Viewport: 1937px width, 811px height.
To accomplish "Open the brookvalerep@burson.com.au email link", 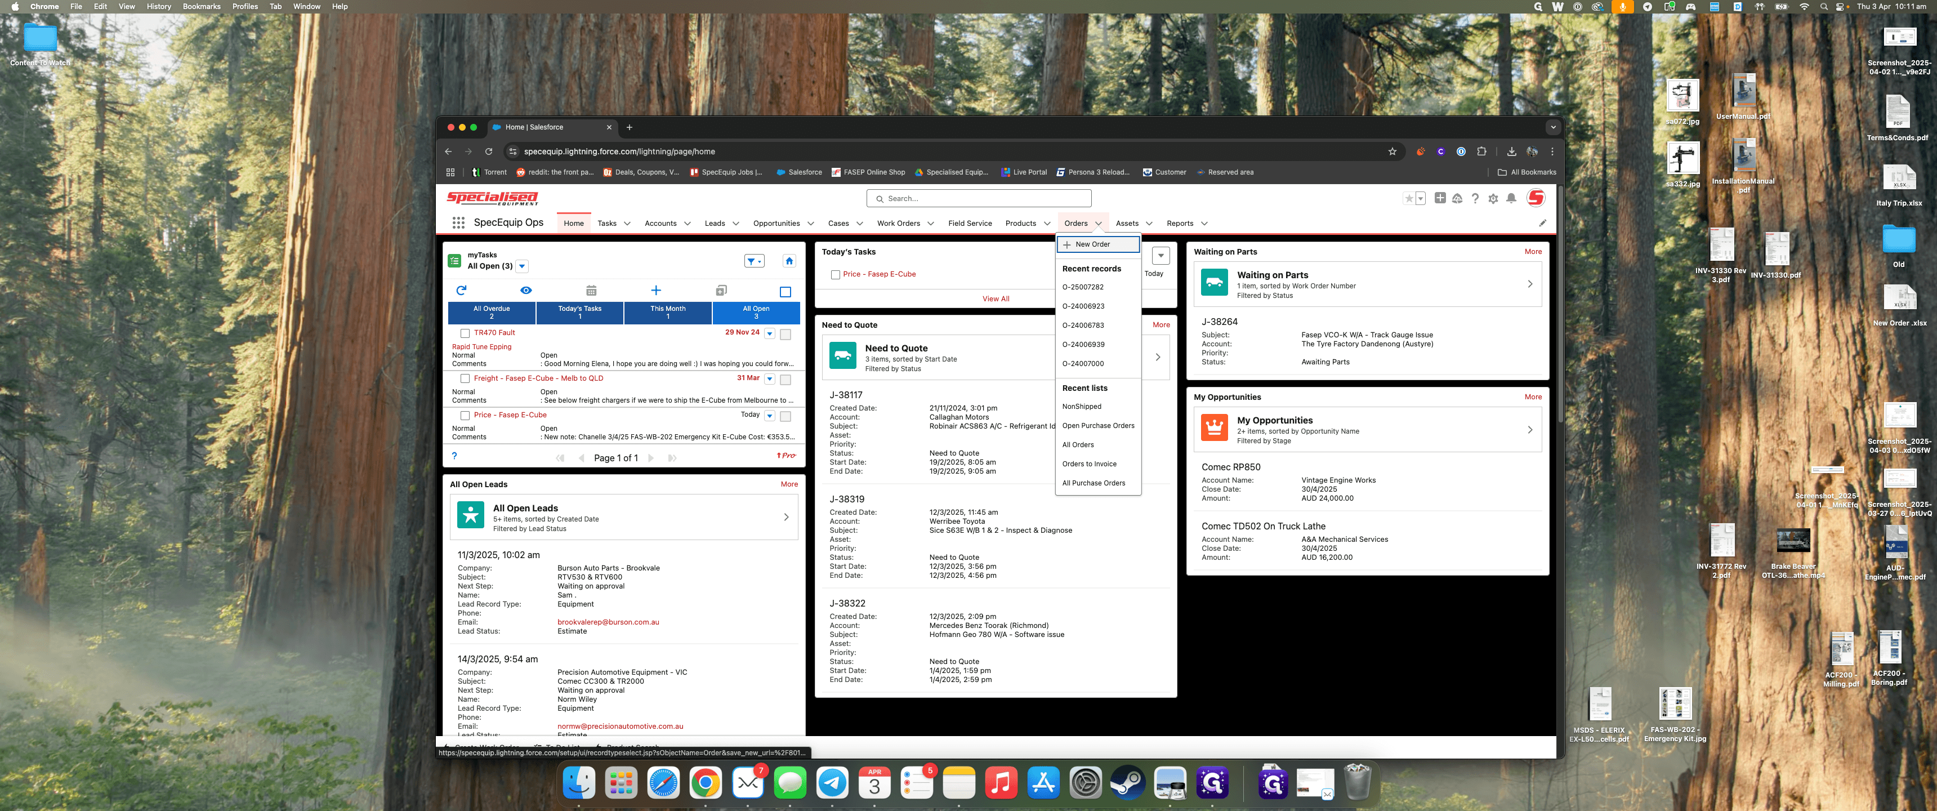I will click(608, 622).
